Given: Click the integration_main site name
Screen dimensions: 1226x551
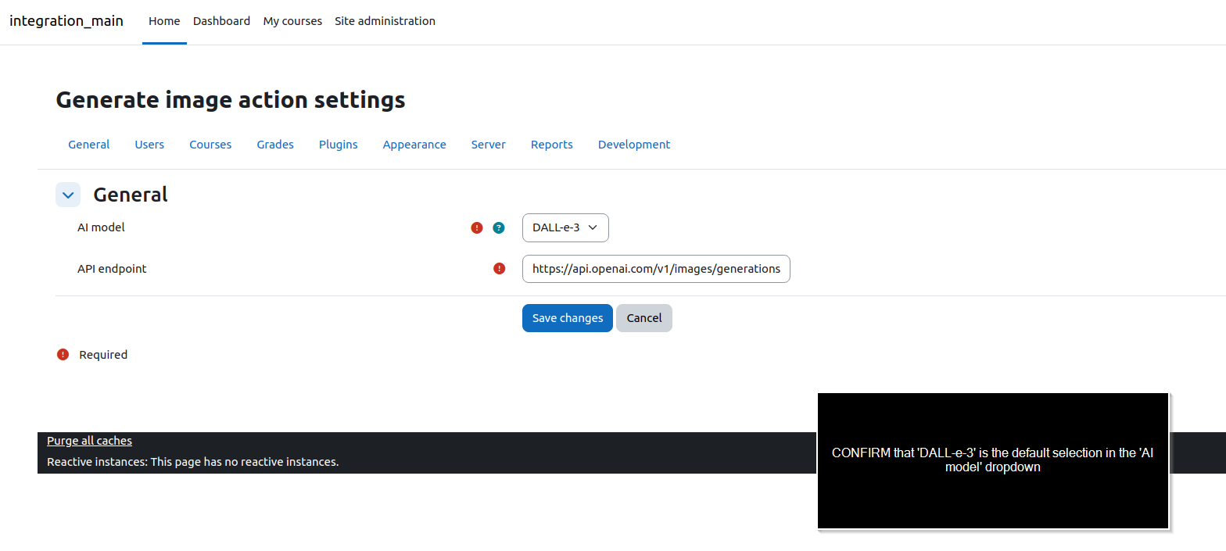Looking at the screenshot, I should click(66, 21).
